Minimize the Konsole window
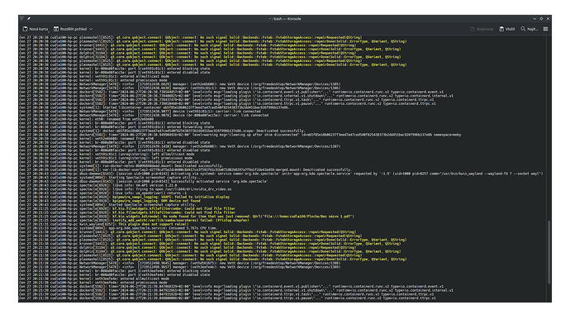Screen dimensions: 570x324 click(x=534, y=18)
